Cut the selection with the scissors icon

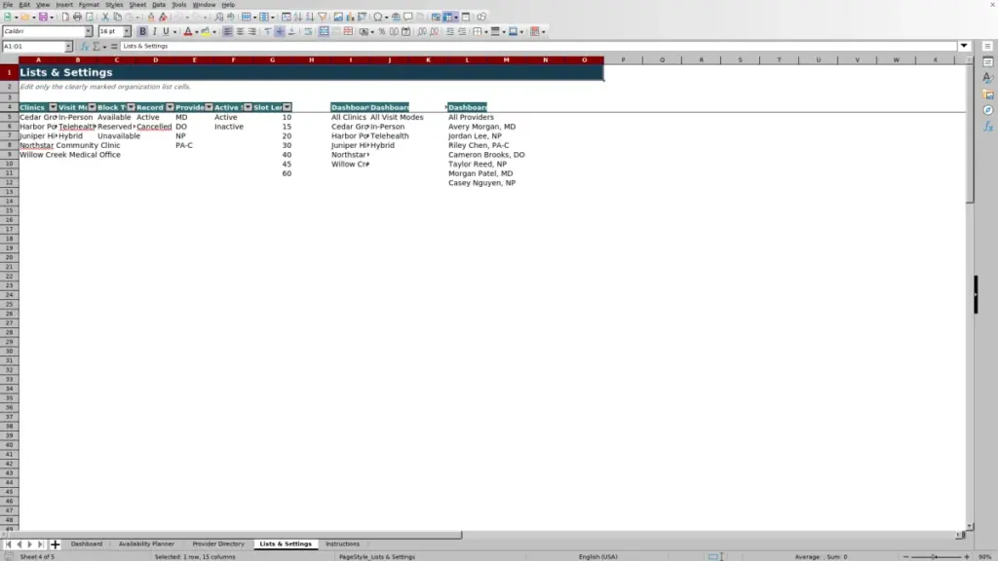pyautogui.click(x=105, y=18)
